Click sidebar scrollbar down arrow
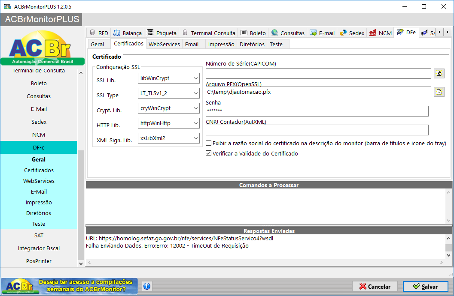Image resolution: width=454 pixels, height=296 pixels. pyautogui.click(x=81, y=263)
